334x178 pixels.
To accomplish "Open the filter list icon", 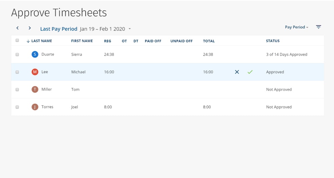I will click(319, 27).
